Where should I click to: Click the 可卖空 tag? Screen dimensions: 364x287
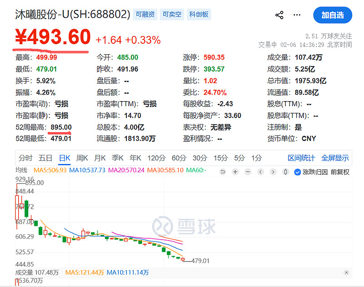tap(172, 15)
